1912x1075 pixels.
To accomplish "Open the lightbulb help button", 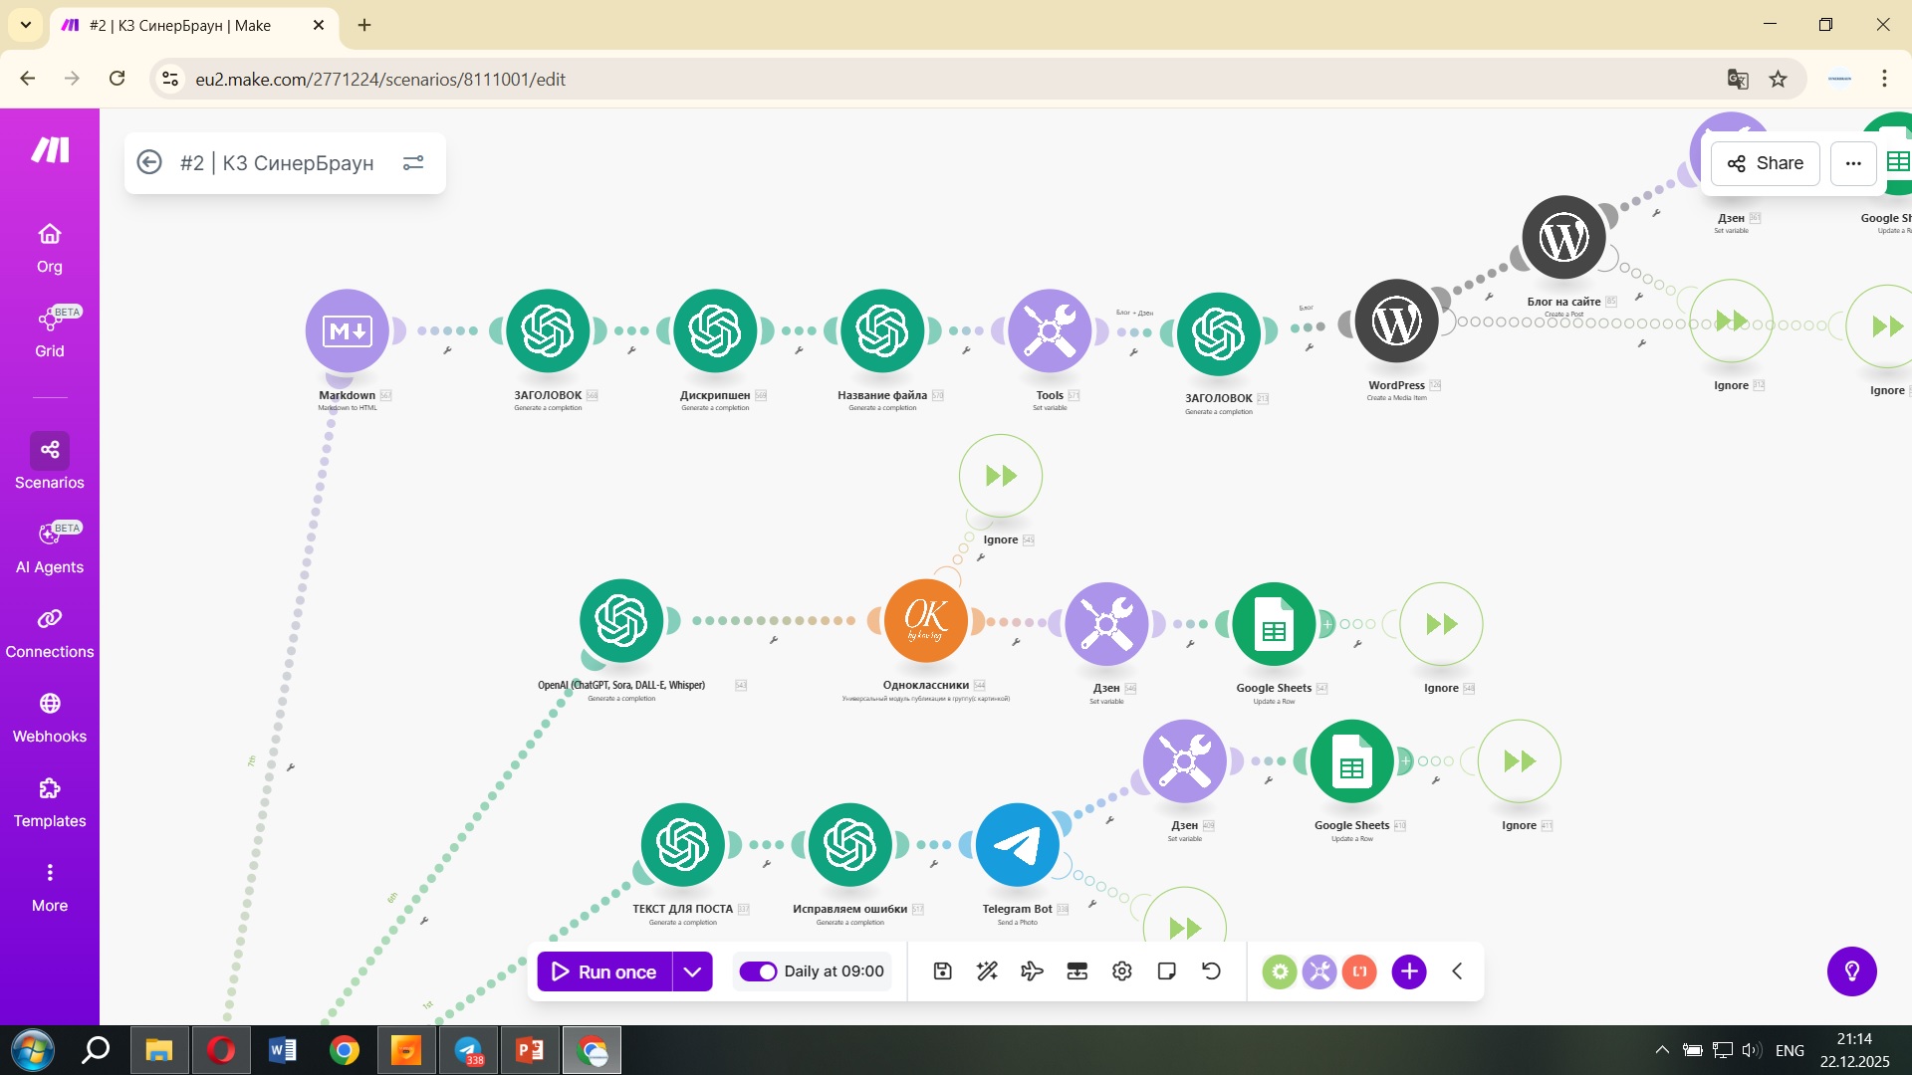I will pyautogui.click(x=1852, y=971).
